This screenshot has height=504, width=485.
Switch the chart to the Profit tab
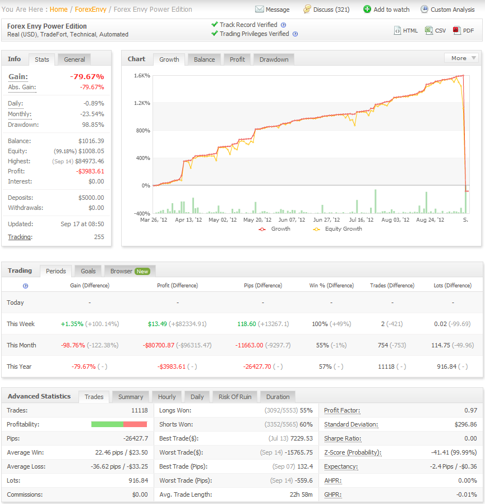coord(237,59)
